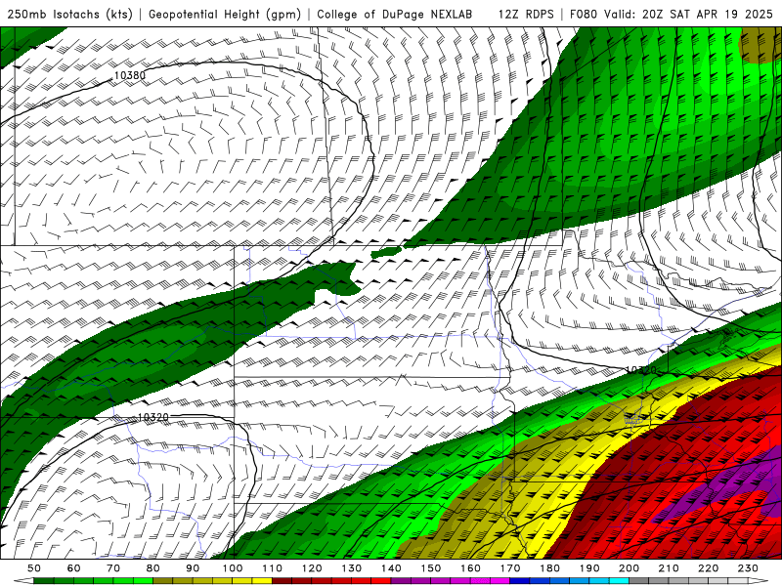
Task: Click the '200' color bar label
Action: (629, 568)
